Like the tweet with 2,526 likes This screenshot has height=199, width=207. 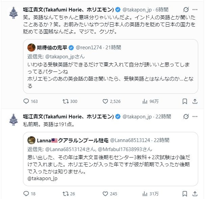pos(105,101)
